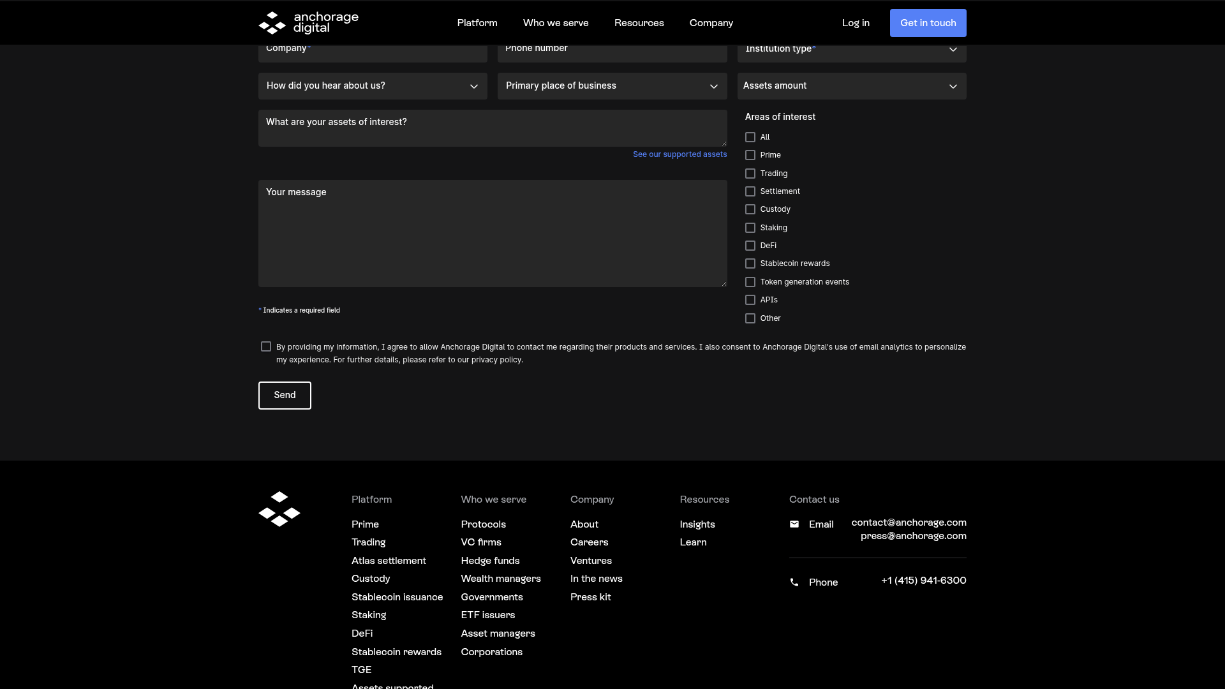This screenshot has width=1225, height=689.
Task: Open the VC firms footer link
Action: click(481, 542)
